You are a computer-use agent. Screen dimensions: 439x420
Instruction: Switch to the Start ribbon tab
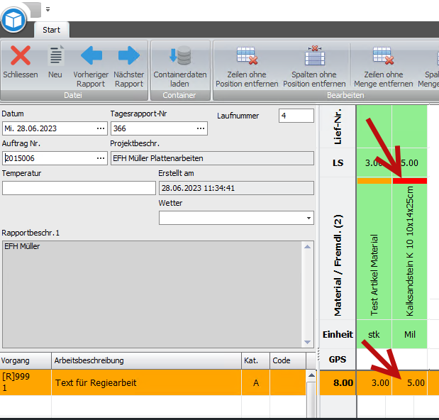[51, 30]
